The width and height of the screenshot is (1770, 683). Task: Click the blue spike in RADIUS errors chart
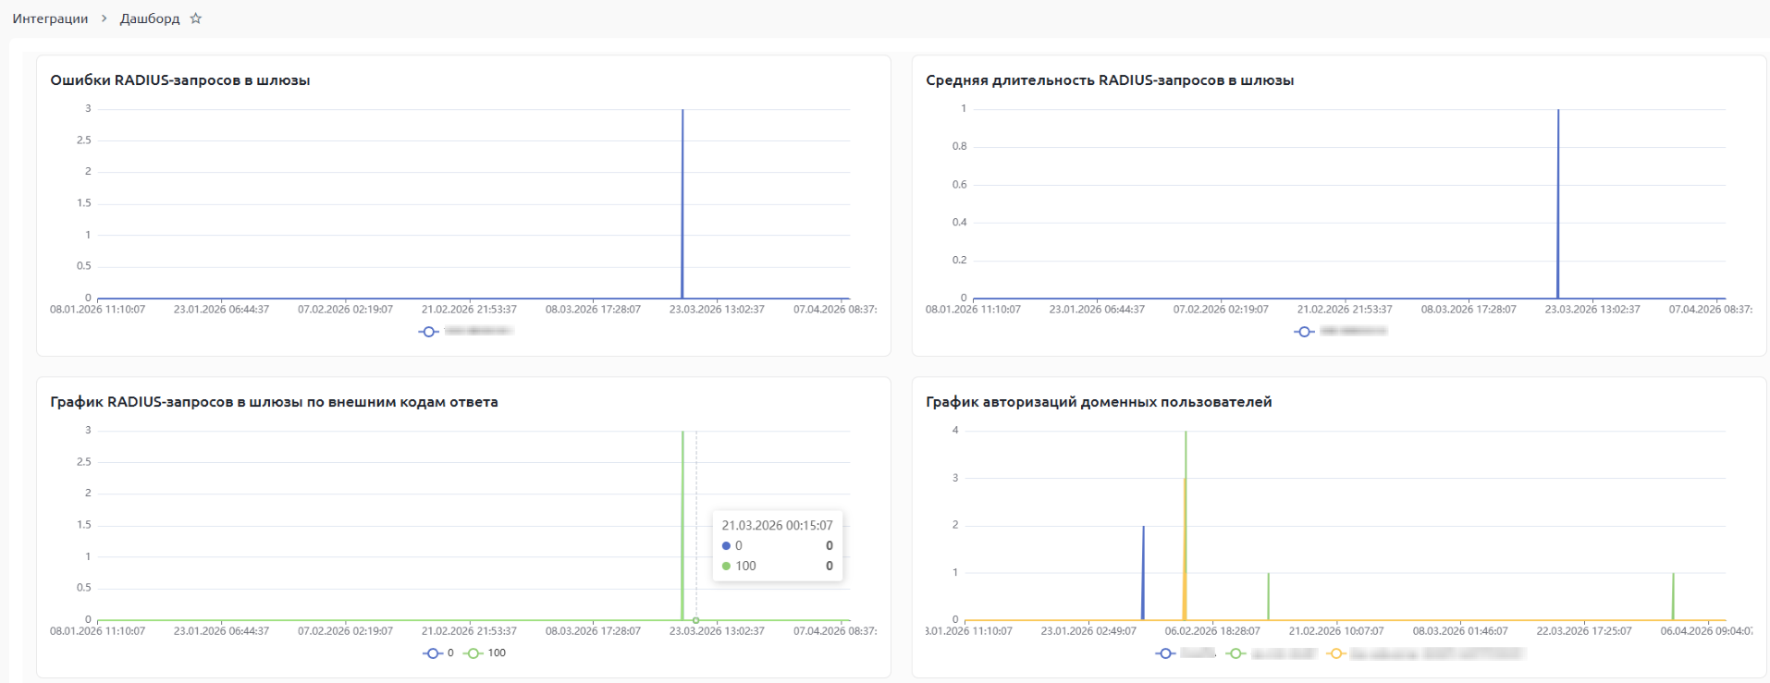click(x=682, y=203)
